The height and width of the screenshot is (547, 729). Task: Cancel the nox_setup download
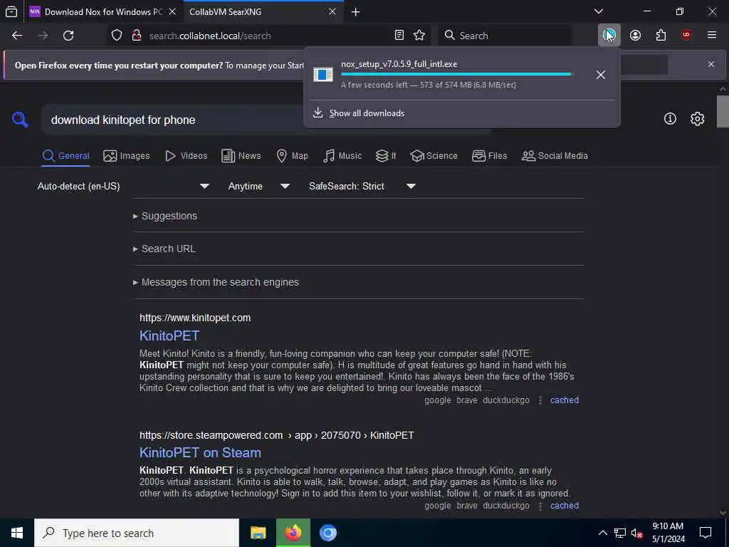[601, 74]
